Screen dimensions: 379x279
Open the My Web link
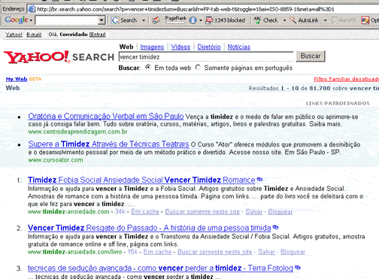point(17,79)
